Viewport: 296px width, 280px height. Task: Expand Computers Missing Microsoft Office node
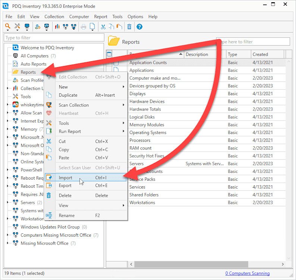pyautogui.click(x=7, y=235)
